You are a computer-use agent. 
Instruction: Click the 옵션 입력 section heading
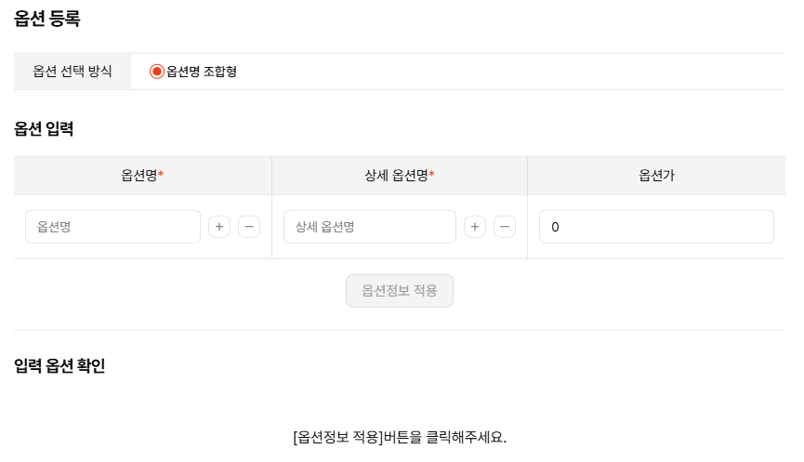(44, 129)
